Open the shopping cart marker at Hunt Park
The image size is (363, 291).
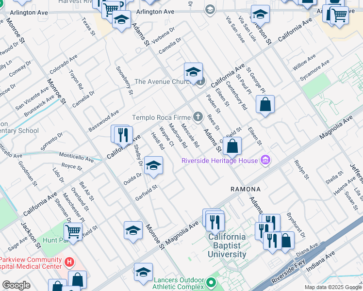pos(73,233)
